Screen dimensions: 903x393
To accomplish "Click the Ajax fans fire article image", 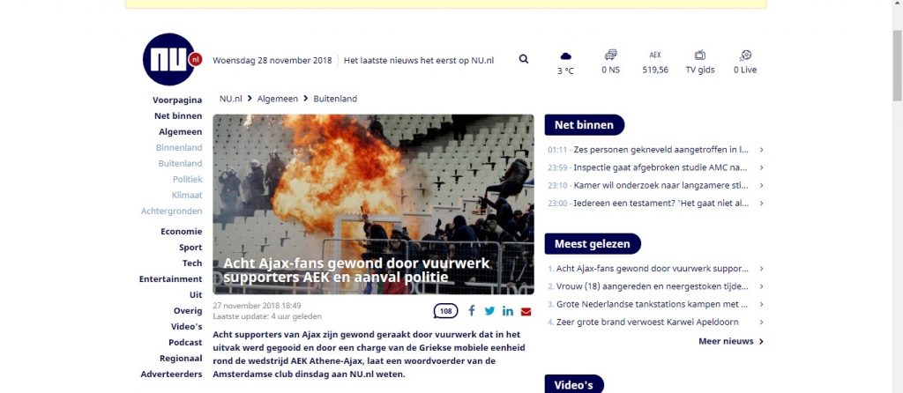I will (373, 204).
